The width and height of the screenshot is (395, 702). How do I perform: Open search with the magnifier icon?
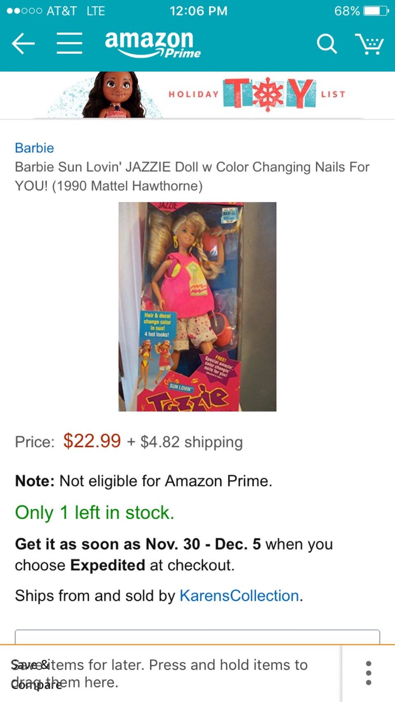[327, 44]
